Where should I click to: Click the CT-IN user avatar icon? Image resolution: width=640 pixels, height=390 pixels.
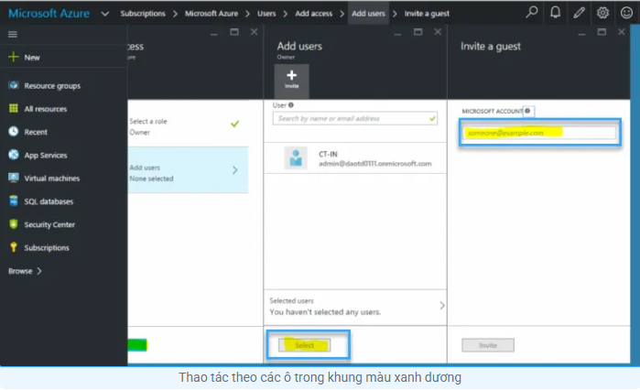coord(296,157)
